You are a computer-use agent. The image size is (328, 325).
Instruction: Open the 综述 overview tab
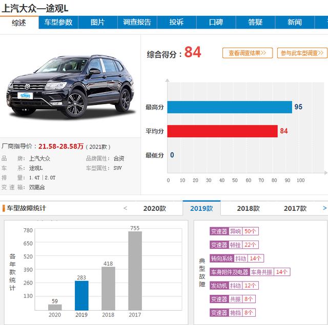(19, 23)
